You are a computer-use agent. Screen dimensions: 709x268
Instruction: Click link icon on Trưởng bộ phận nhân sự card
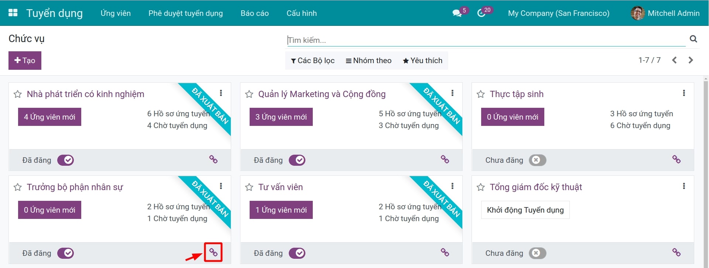[x=213, y=252]
